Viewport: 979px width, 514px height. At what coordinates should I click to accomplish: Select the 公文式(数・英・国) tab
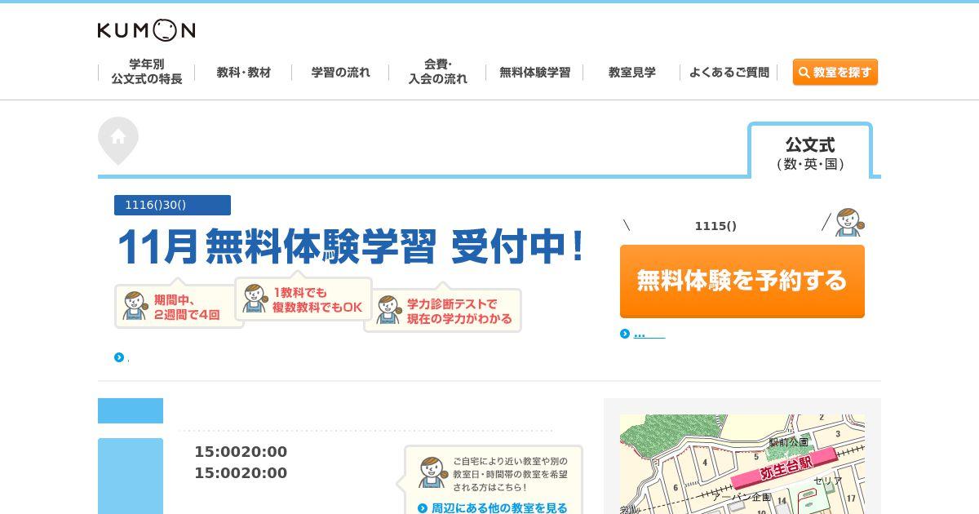[x=810, y=152]
